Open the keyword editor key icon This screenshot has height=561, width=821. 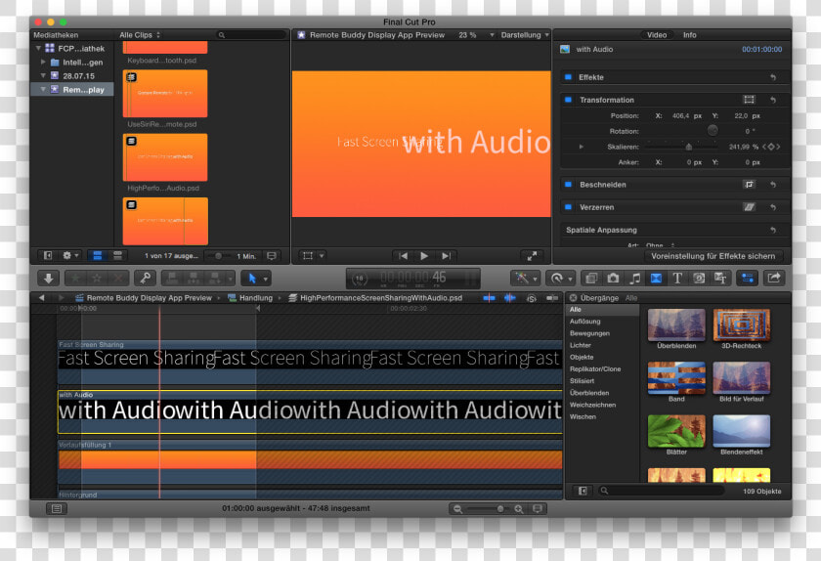(145, 279)
